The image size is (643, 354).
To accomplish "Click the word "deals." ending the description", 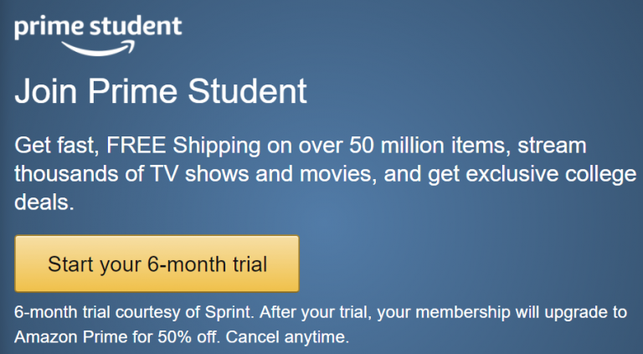I will pyautogui.click(x=44, y=202).
